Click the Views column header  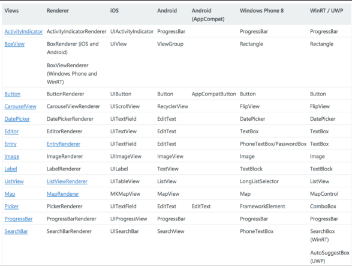[11, 11]
